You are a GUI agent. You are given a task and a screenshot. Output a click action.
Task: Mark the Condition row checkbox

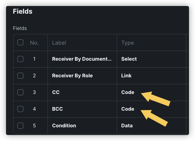coord(20,126)
